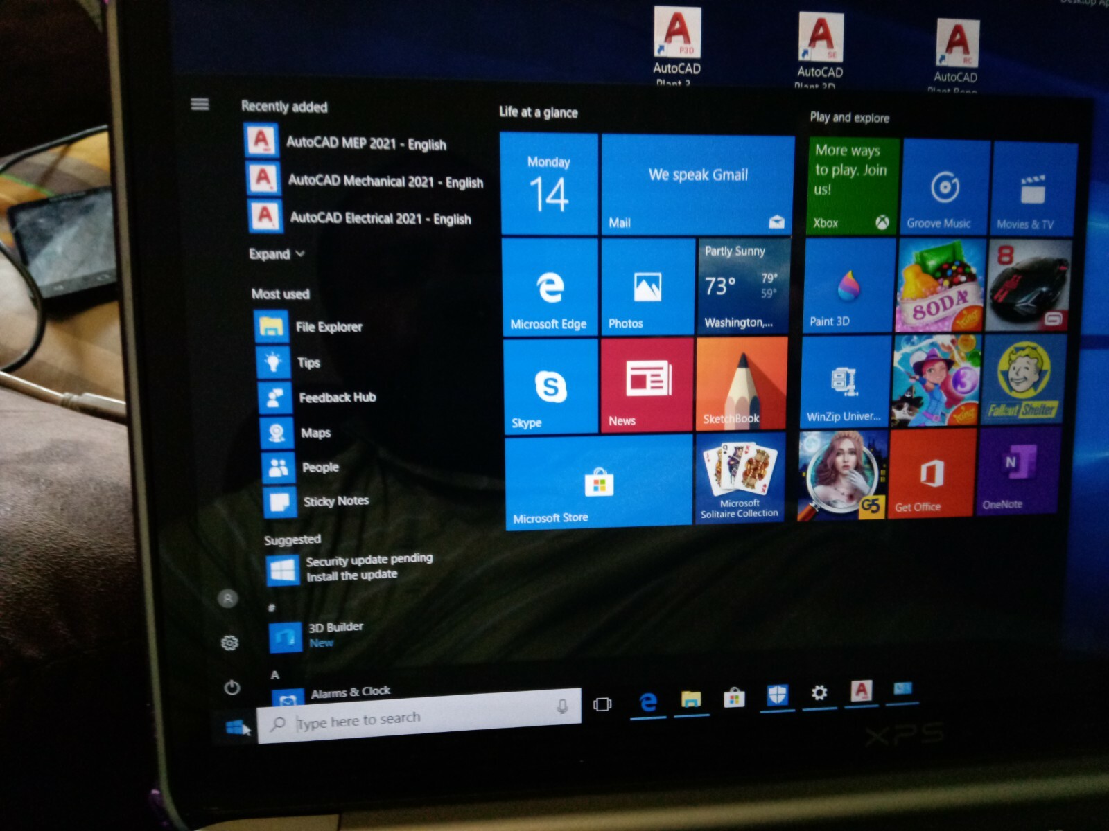Toggle the Start hamburger menu
Image resolution: width=1109 pixels, height=831 pixels.
click(x=200, y=104)
